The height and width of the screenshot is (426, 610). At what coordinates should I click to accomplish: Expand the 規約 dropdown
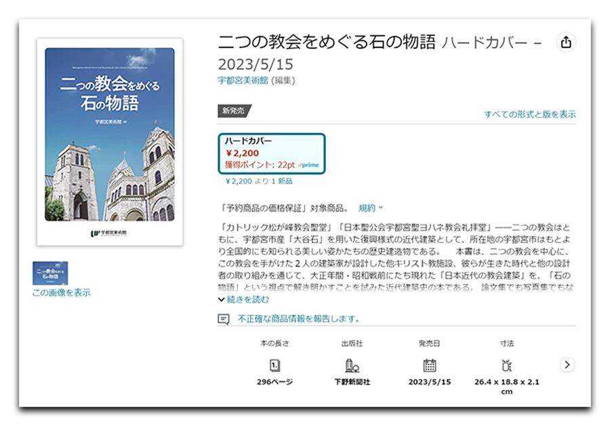(x=371, y=208)
